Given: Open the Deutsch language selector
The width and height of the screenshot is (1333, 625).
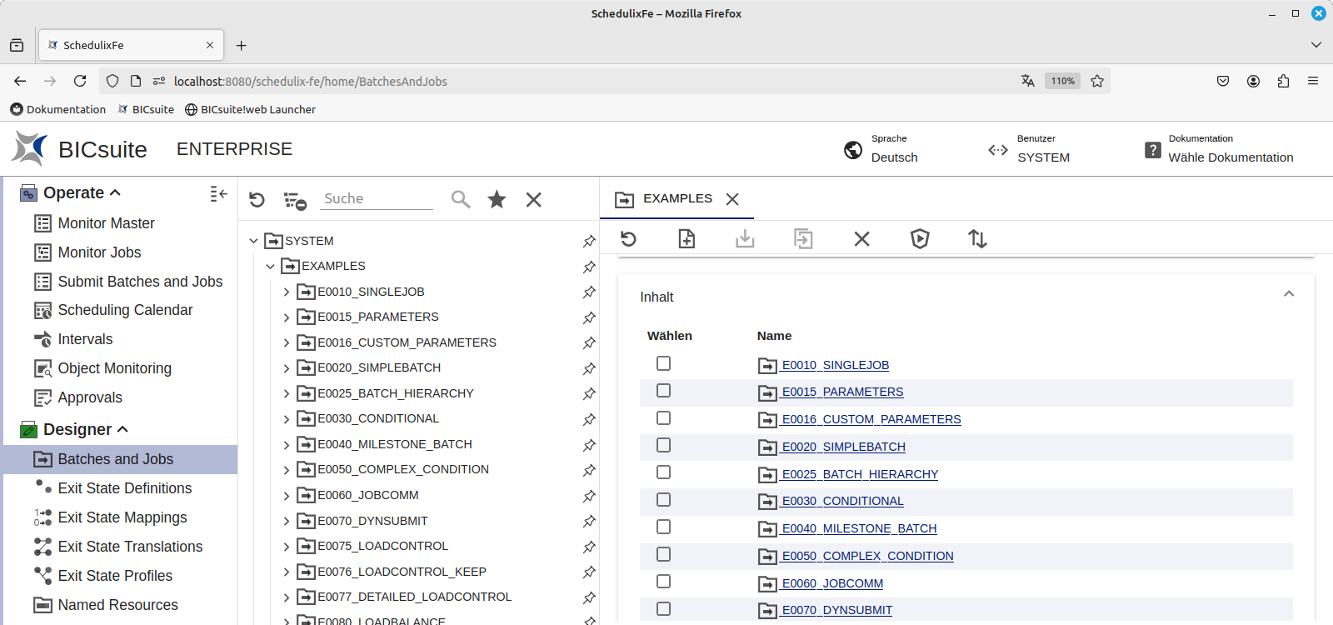Looking at the screenshot, I should (x=895, y=157).
